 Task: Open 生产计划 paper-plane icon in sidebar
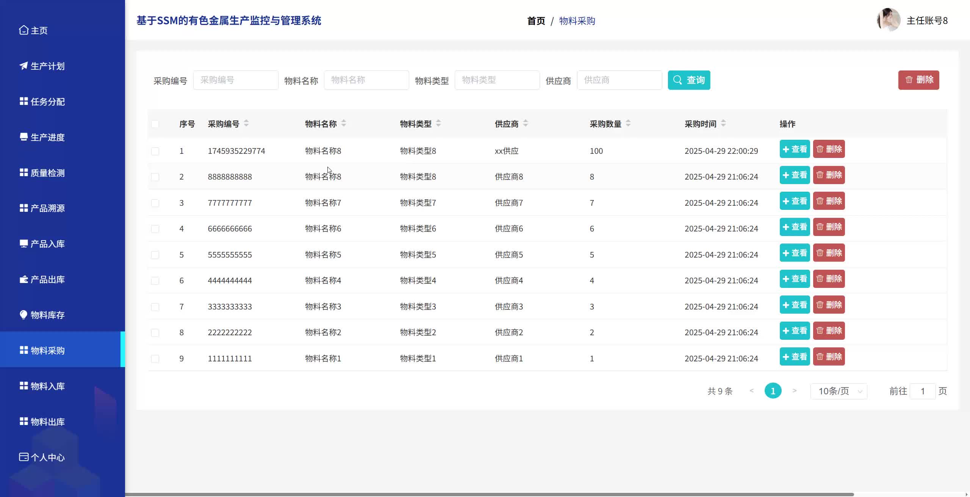coord(23,66)
